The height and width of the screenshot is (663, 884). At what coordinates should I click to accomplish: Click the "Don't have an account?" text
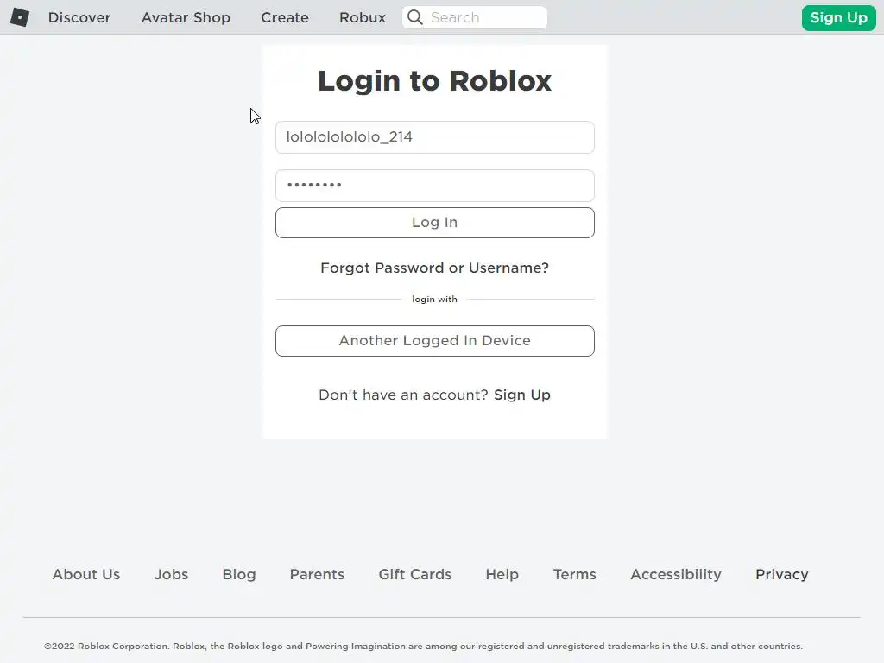403,395
